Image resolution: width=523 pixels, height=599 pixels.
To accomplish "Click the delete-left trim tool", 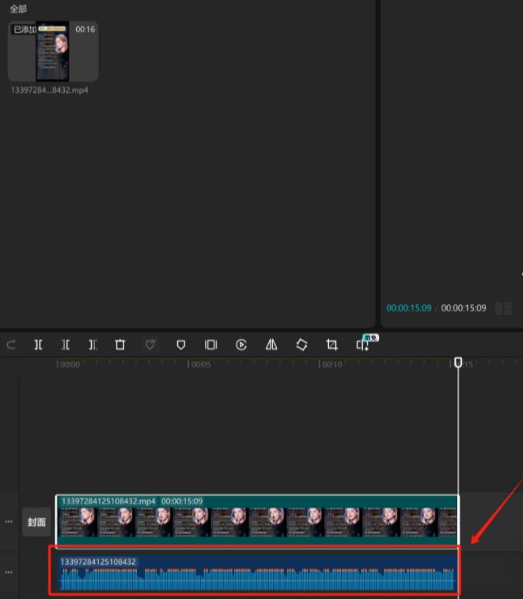I will 66,345.
